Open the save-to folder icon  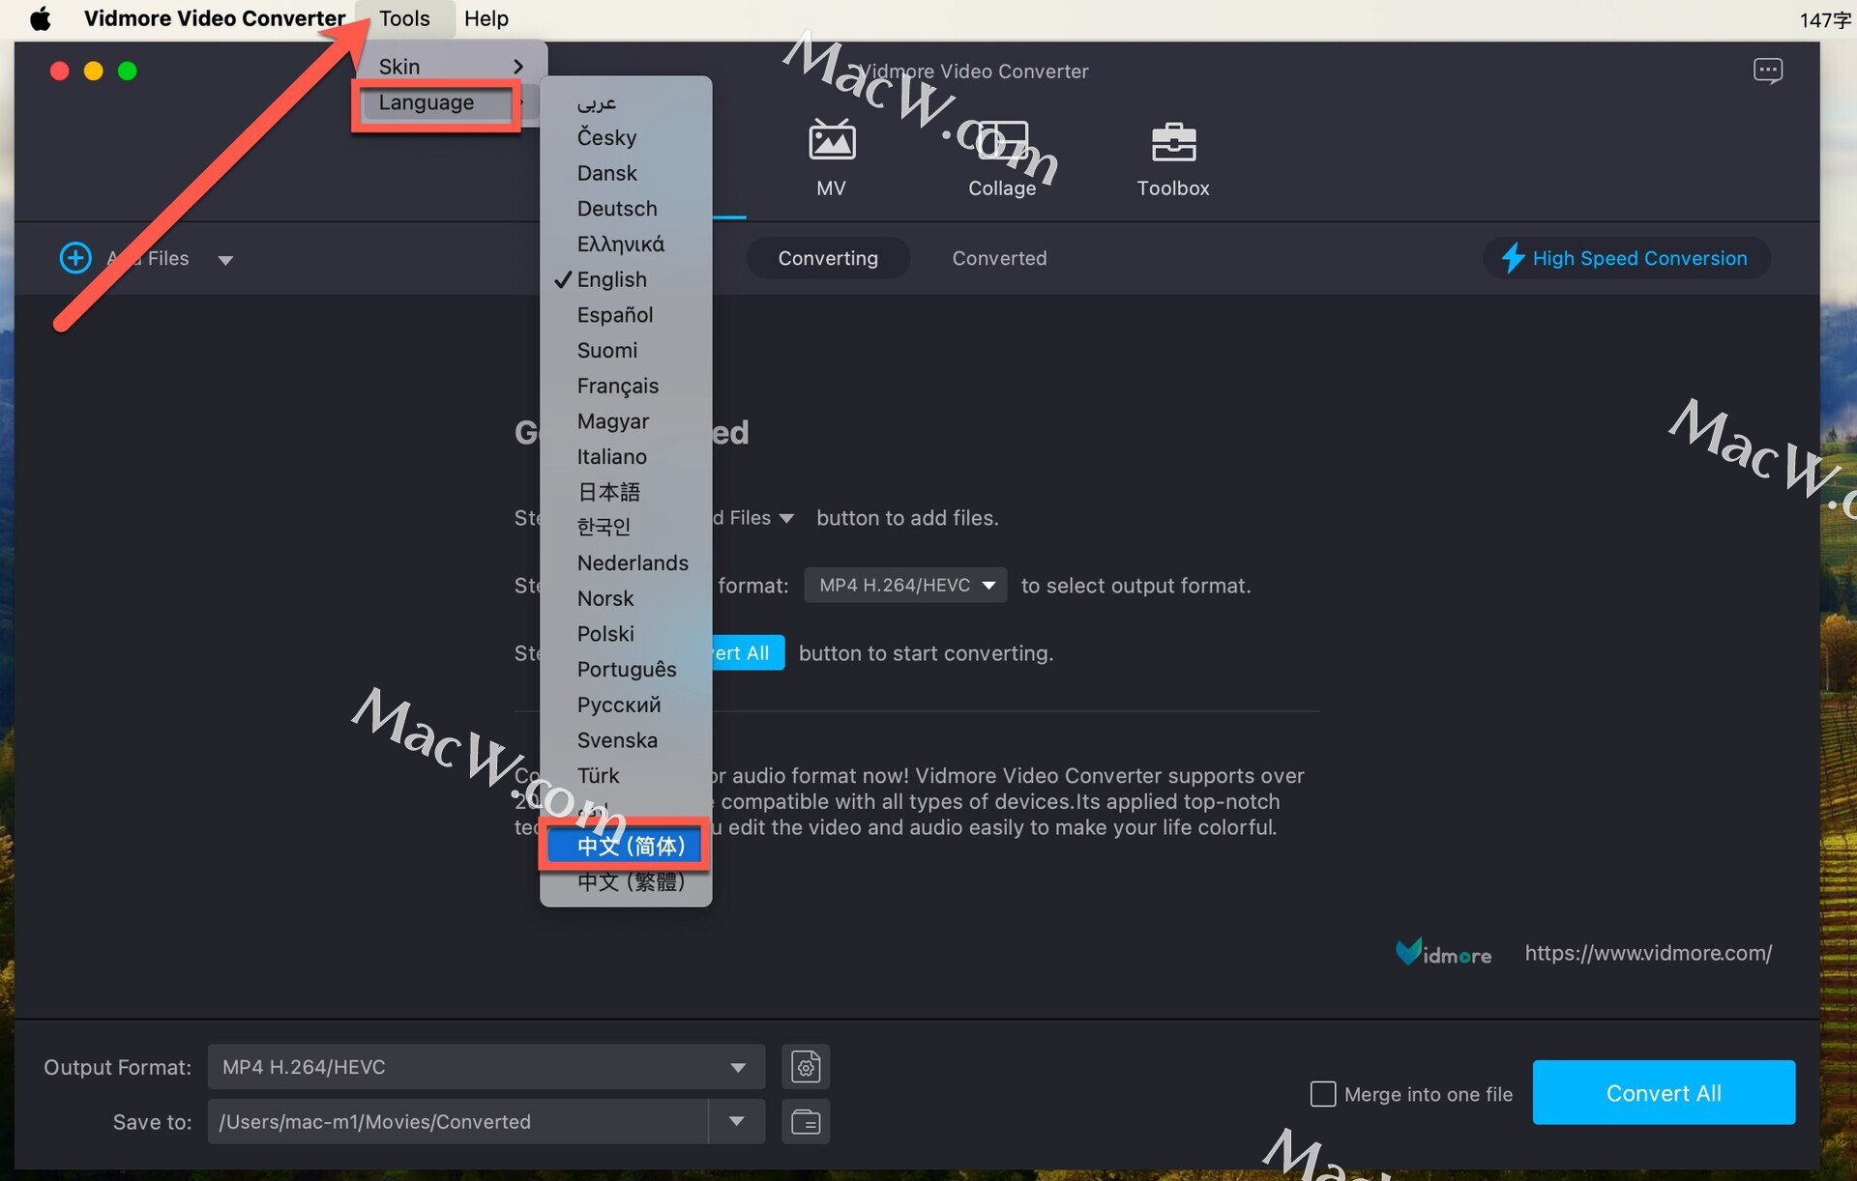pyautogui.click(x=806, y=1121)
